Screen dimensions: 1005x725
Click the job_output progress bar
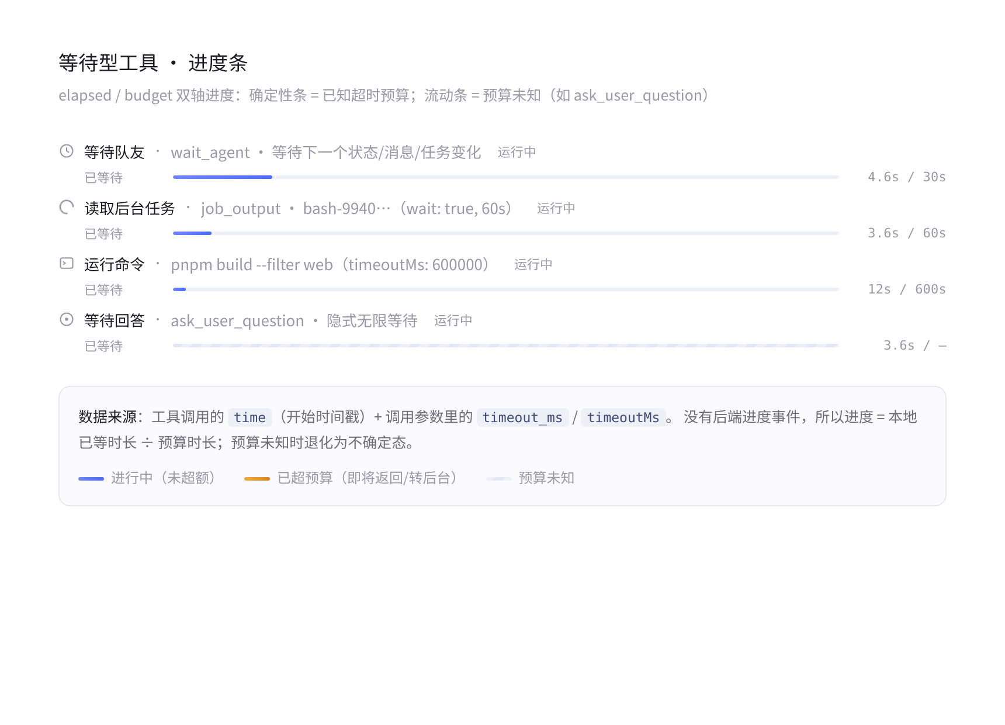coord(505,233)
